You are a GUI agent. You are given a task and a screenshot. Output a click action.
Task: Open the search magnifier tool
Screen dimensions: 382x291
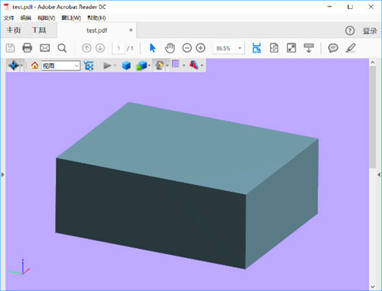tap(62, 48)
